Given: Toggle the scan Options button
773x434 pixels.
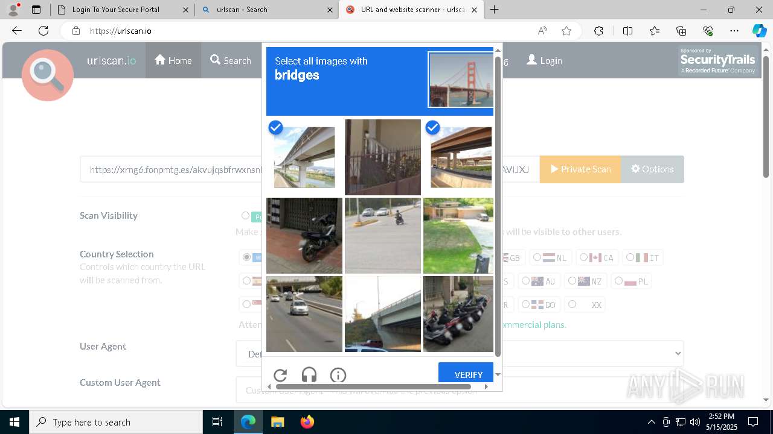Looking at the screenshot, I should point(652,169).
